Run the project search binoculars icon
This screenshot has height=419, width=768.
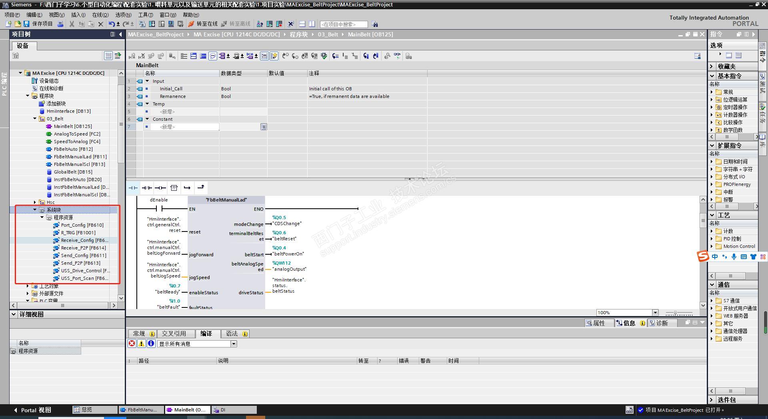(x=375, y=24)
